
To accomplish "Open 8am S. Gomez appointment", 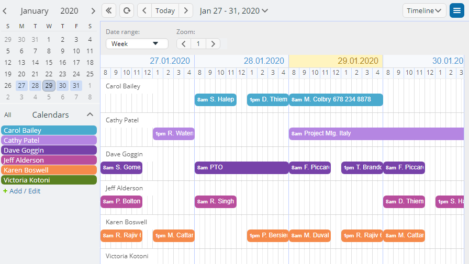I will 121,167.
